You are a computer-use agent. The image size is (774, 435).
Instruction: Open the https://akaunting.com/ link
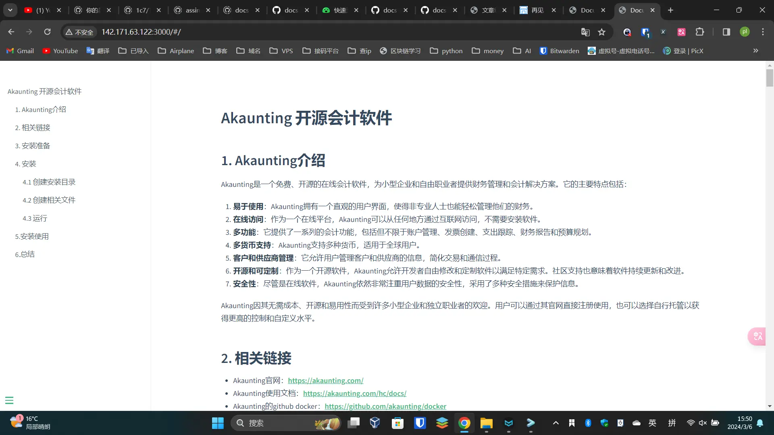[325, 381]
